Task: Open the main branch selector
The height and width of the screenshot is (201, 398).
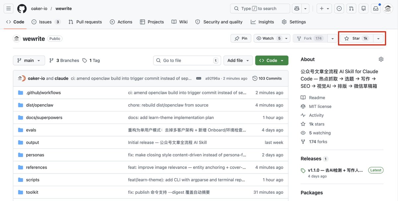Action: point(29,60)
